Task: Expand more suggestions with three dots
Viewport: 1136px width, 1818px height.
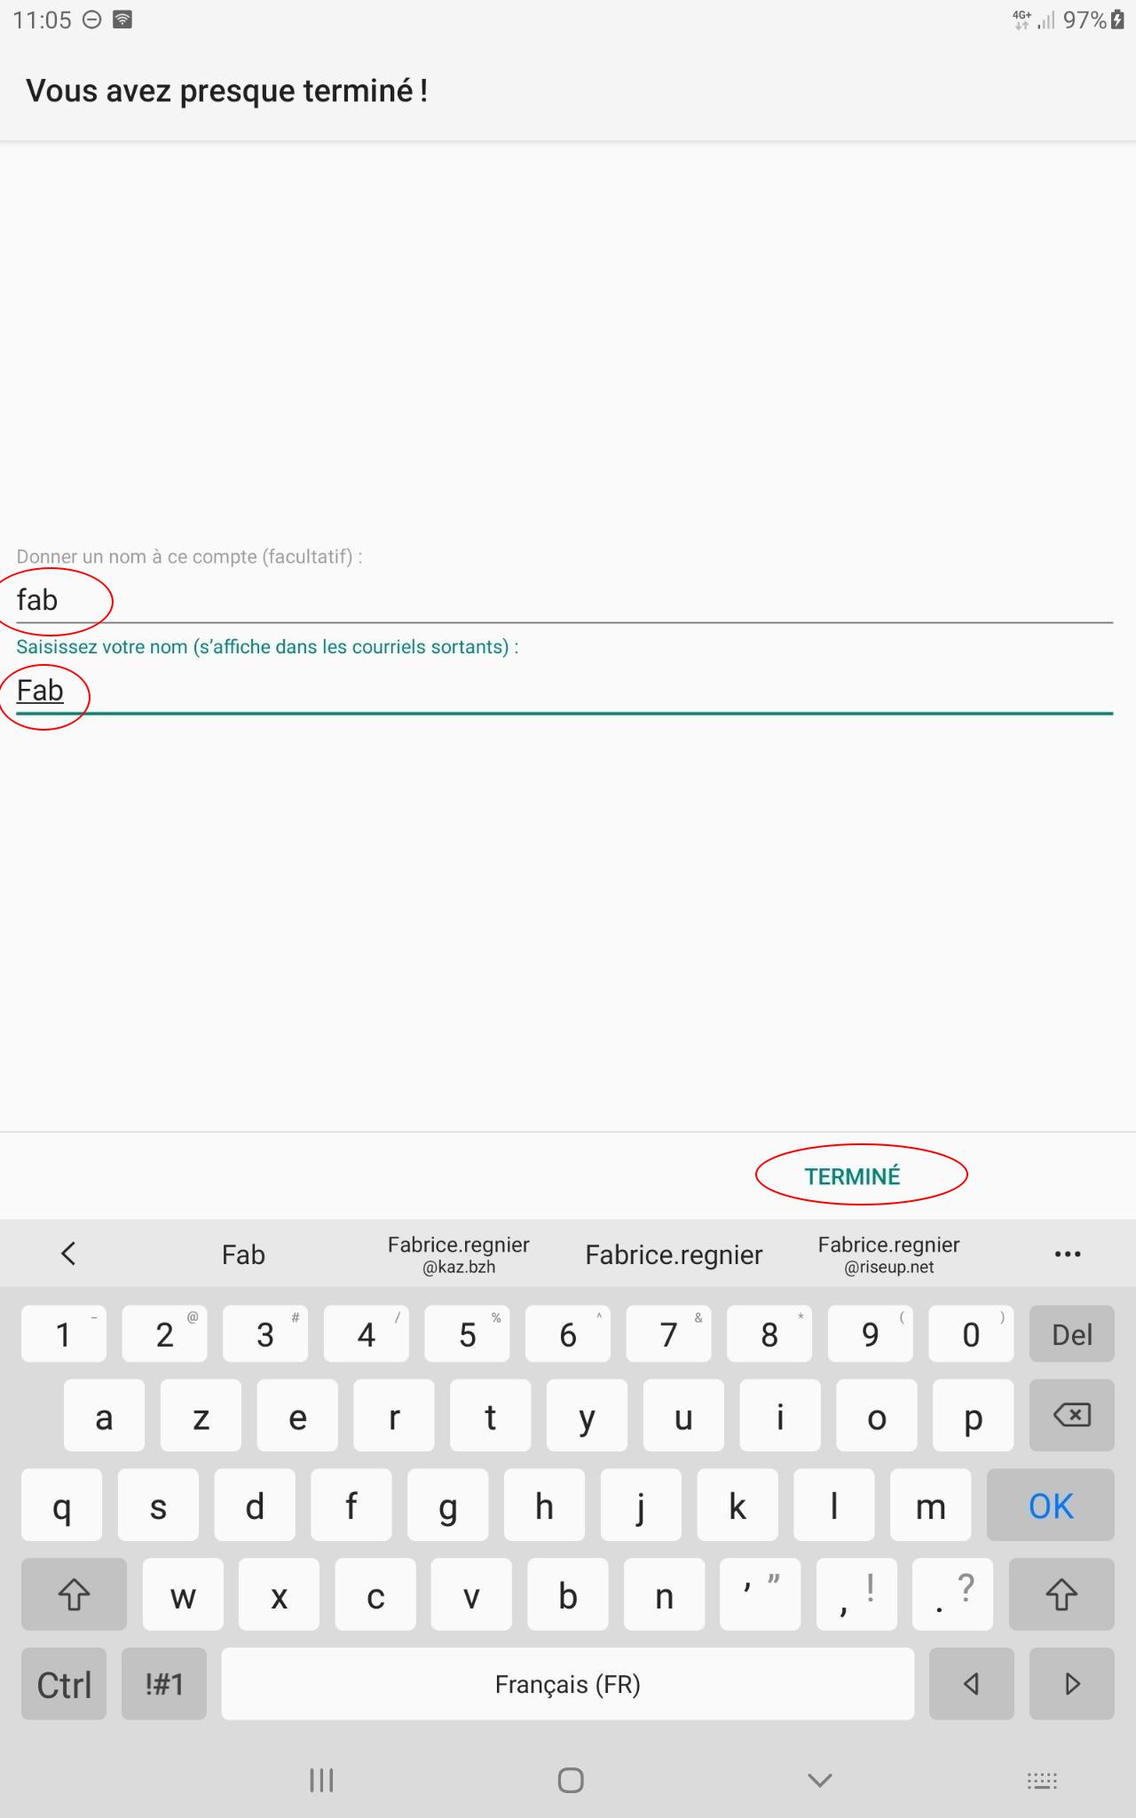Action: click(1067, 1254)
